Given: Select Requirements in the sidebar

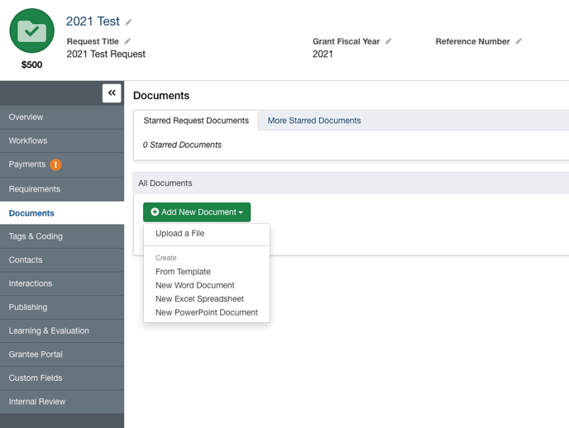Looking at the screenshot, I should [62, 189].
